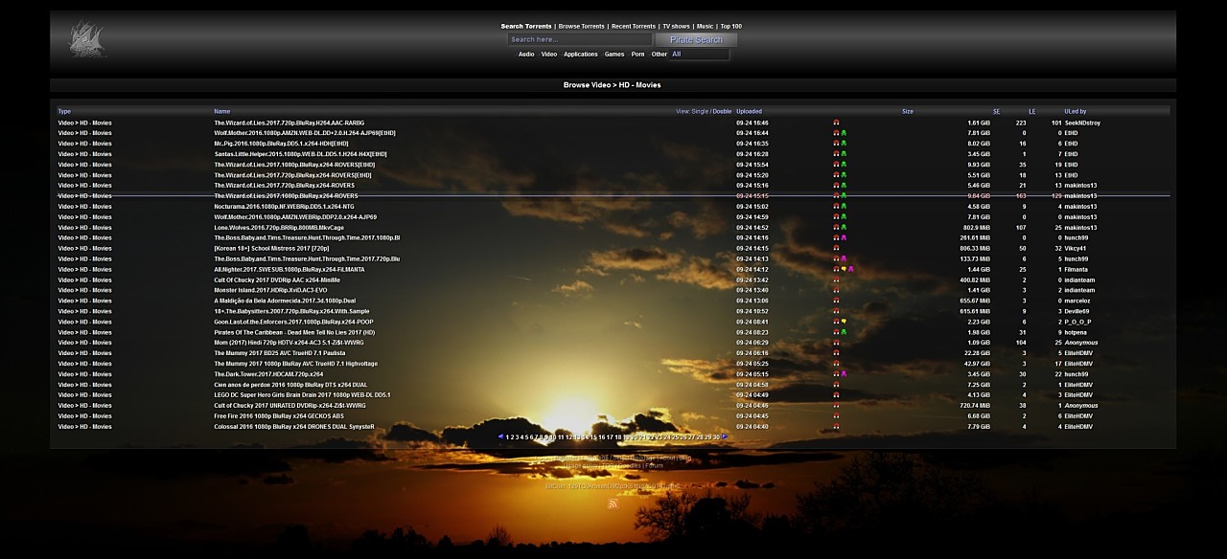Image resolution: width=1227 pixels, height=559 pixels.
Task: Click green VIP skull on Mr.Pig row
Action: [844, 144]
